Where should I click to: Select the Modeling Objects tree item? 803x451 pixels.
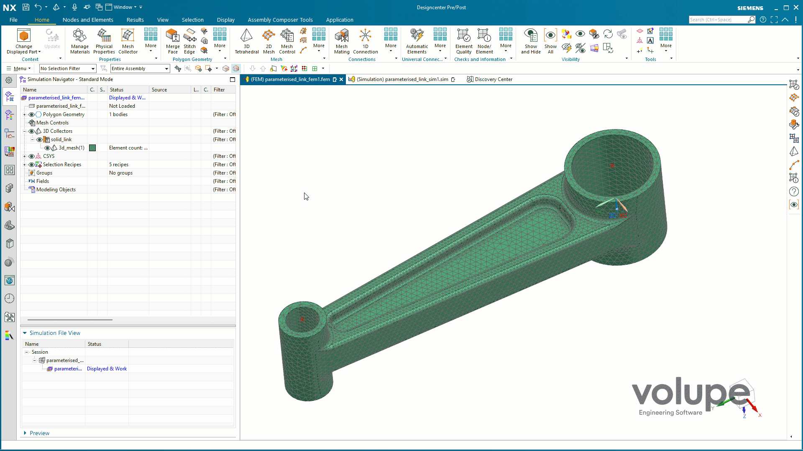[56, 190]
